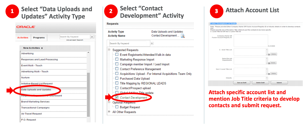The height and width of the screenshot is (126, 308).
Task: Click the Submit button
Action: 279,82
